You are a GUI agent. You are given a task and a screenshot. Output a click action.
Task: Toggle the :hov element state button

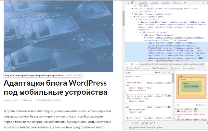157,73
